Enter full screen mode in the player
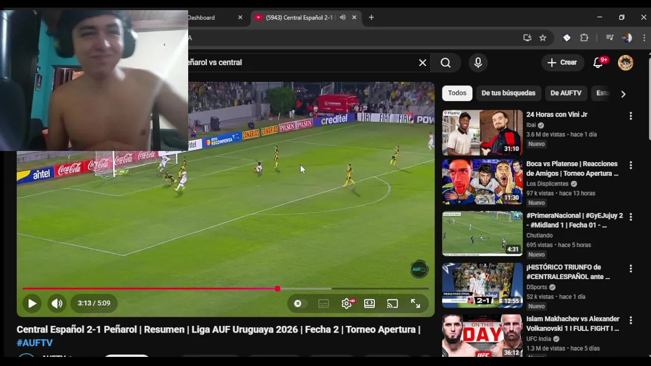 [x=416, y=303]
